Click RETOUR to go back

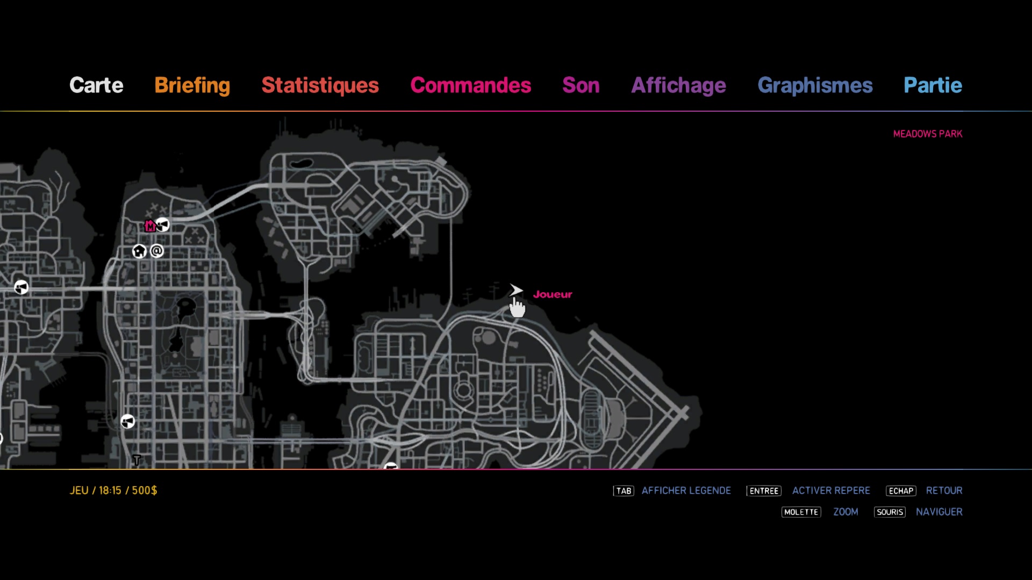(x=944, y=490)
